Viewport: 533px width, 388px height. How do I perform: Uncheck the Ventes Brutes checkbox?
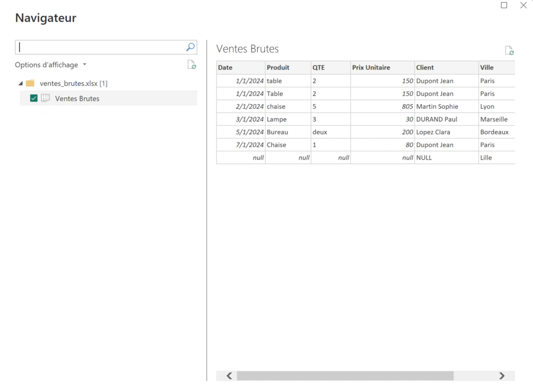pos(34,98)
